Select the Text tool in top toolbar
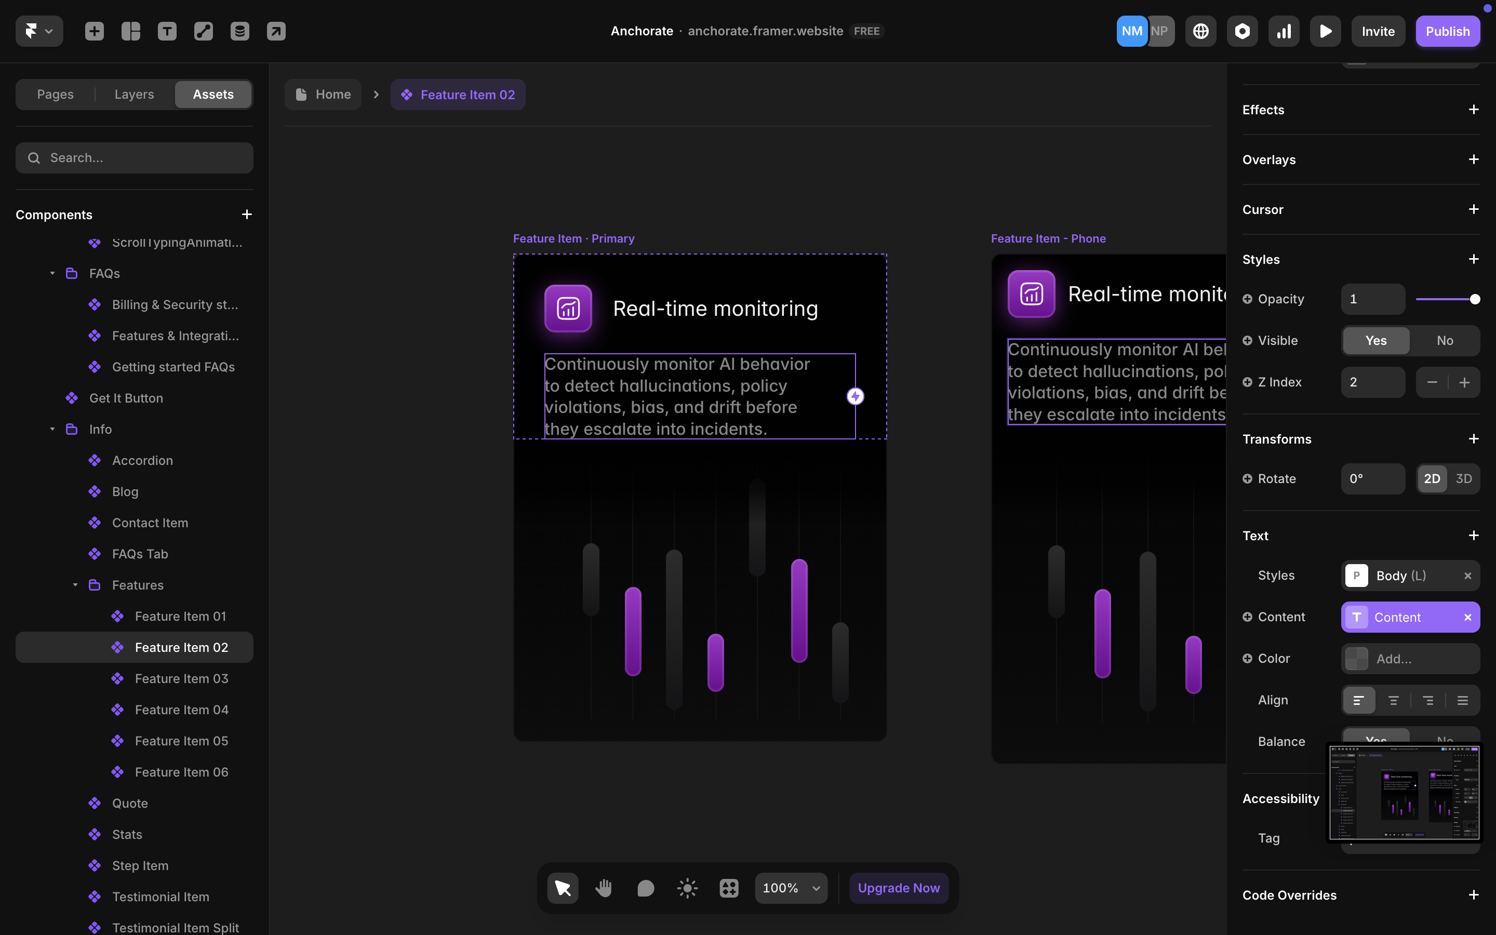Viewport: 1496px width, 935px height. coord(167,31)
